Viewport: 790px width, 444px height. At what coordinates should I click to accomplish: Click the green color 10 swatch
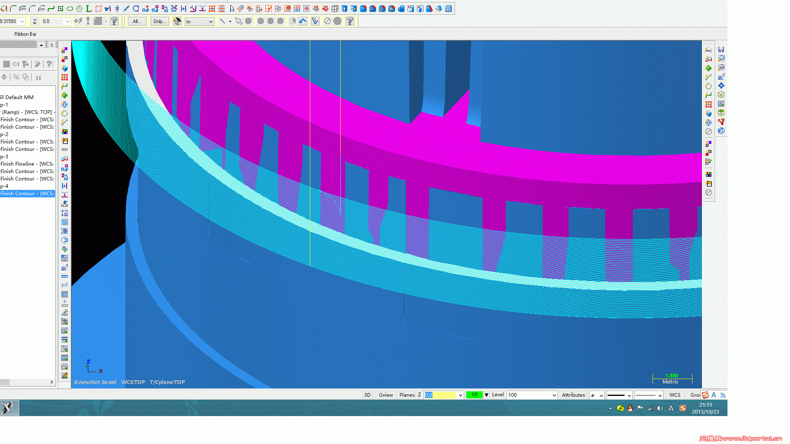(x=474, y=395)
